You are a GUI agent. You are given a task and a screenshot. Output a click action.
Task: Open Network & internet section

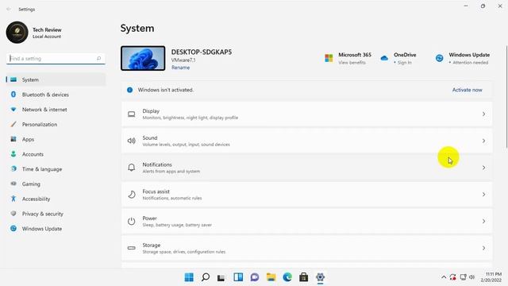pos(56,110)
